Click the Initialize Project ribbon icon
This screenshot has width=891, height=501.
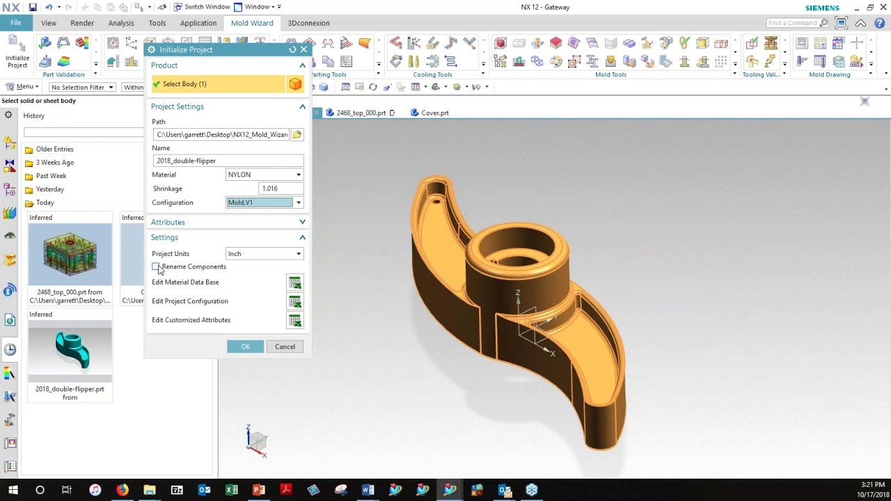[17, 51]
